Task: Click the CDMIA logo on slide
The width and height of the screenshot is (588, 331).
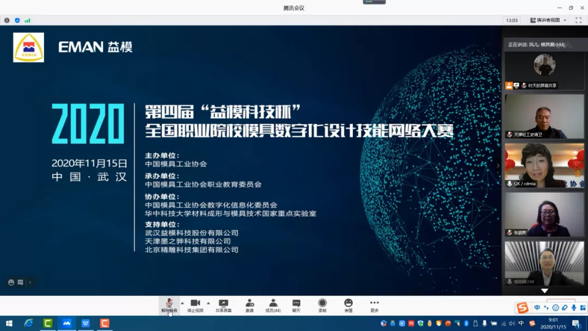Action: 28,47
